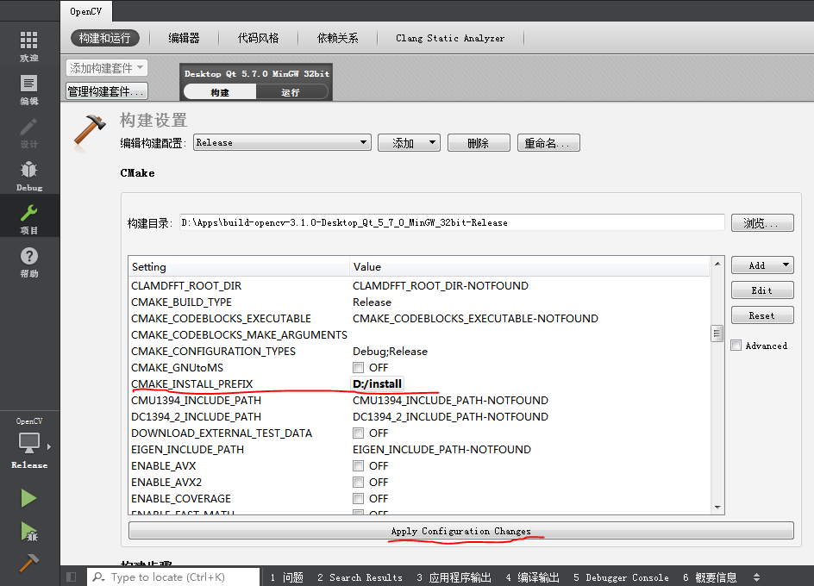Select the OpenCV project tab
This screenshot has height=586, width=814.
coord(85,11)
